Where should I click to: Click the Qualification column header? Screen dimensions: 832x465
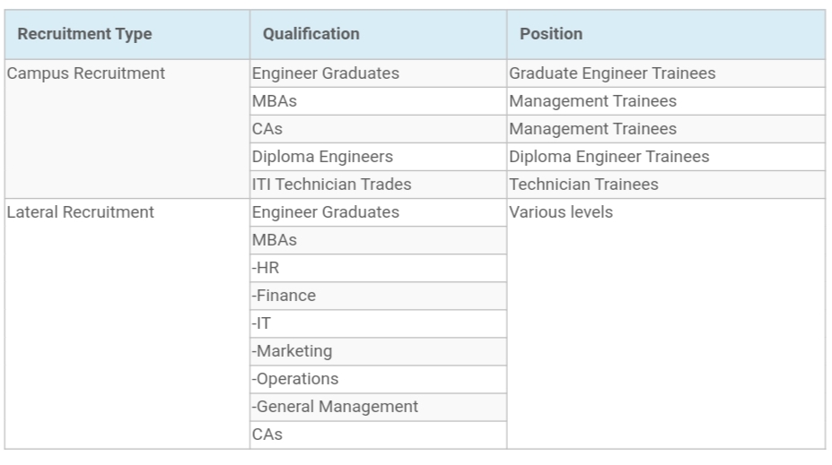311,34
